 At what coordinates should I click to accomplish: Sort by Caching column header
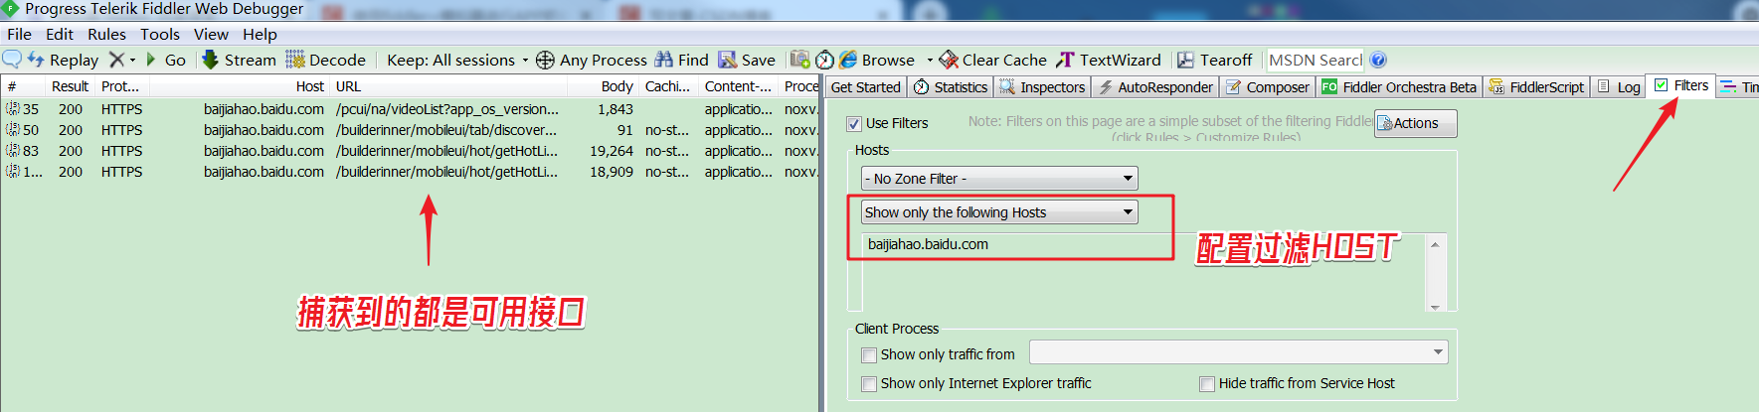(x=668, y=86)
